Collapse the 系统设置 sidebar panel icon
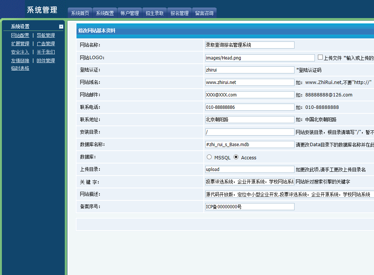The image size is (374, 275). click(61, 27)
